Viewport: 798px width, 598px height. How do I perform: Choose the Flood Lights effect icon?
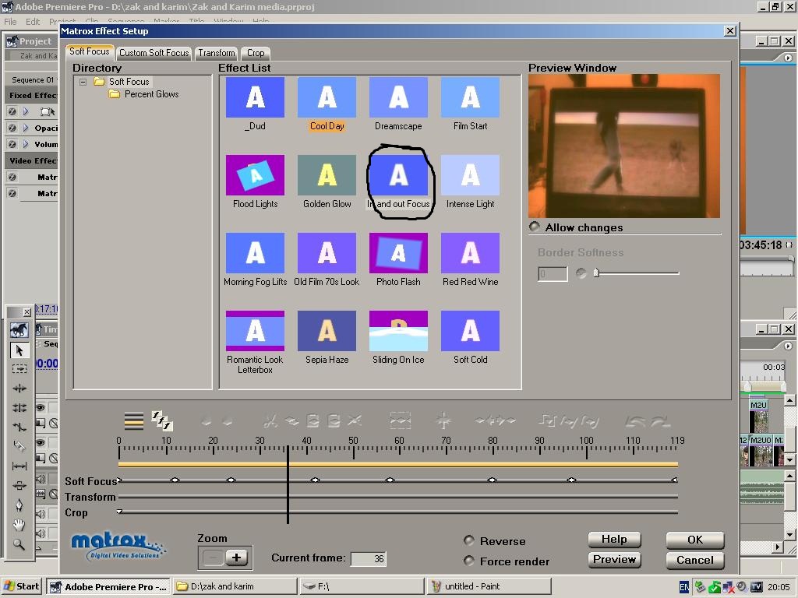(x=255, y=175)
